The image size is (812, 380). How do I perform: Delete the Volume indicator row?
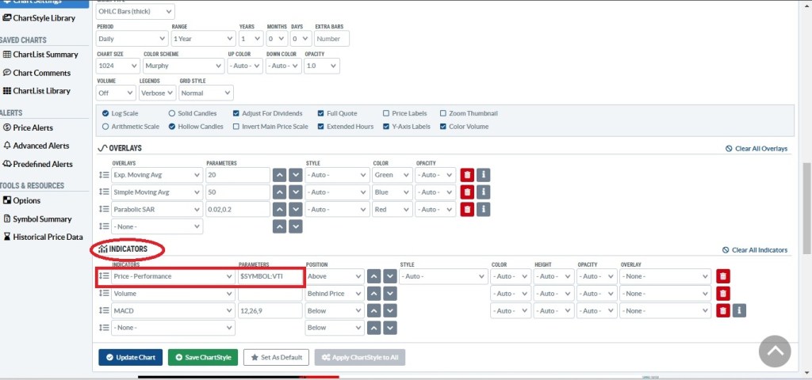tap(722, 294)
